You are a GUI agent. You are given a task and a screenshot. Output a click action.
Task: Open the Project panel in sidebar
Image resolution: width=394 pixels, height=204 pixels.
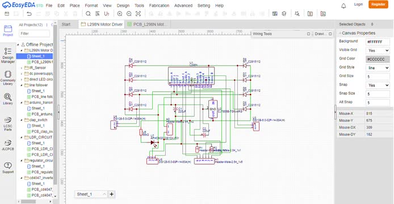coord(8,31)
